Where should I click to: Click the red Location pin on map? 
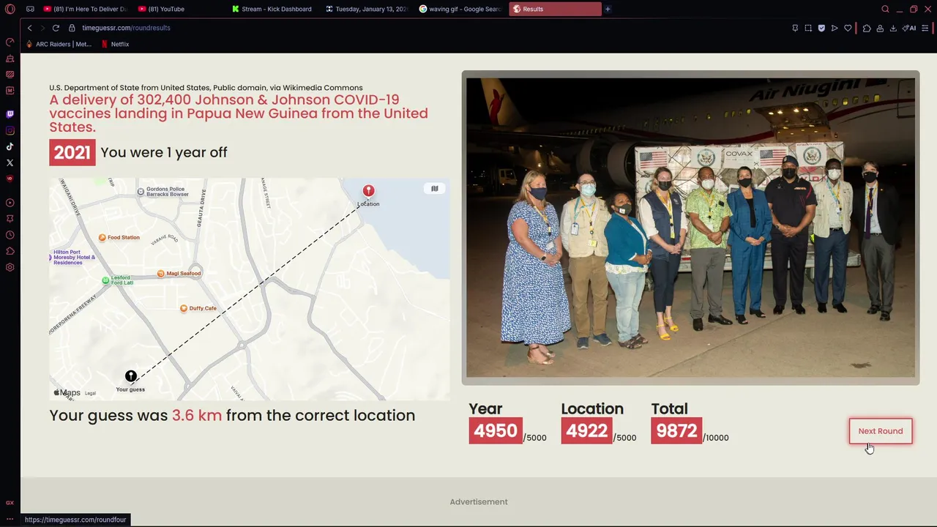[x=368, y=191]
